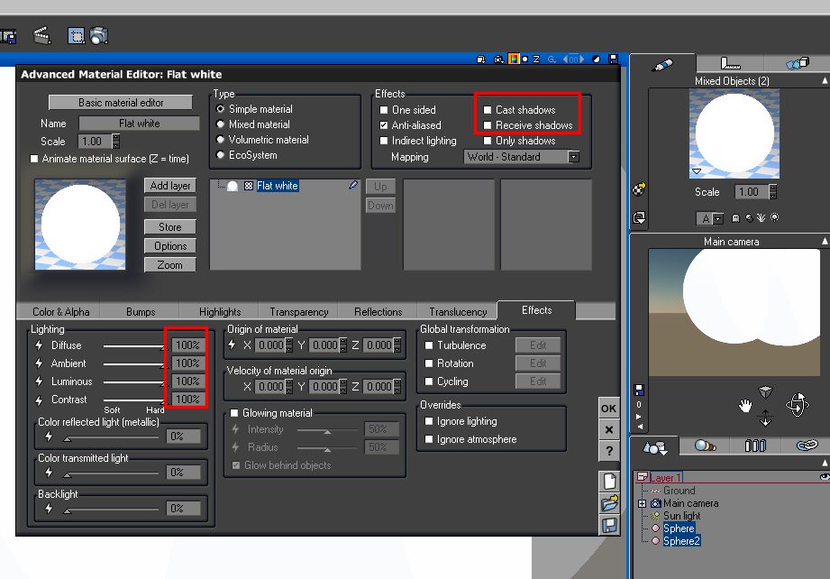830x579 pixels.
Task: Click the move camera up/down arrows icon
Action: (765, 418)
